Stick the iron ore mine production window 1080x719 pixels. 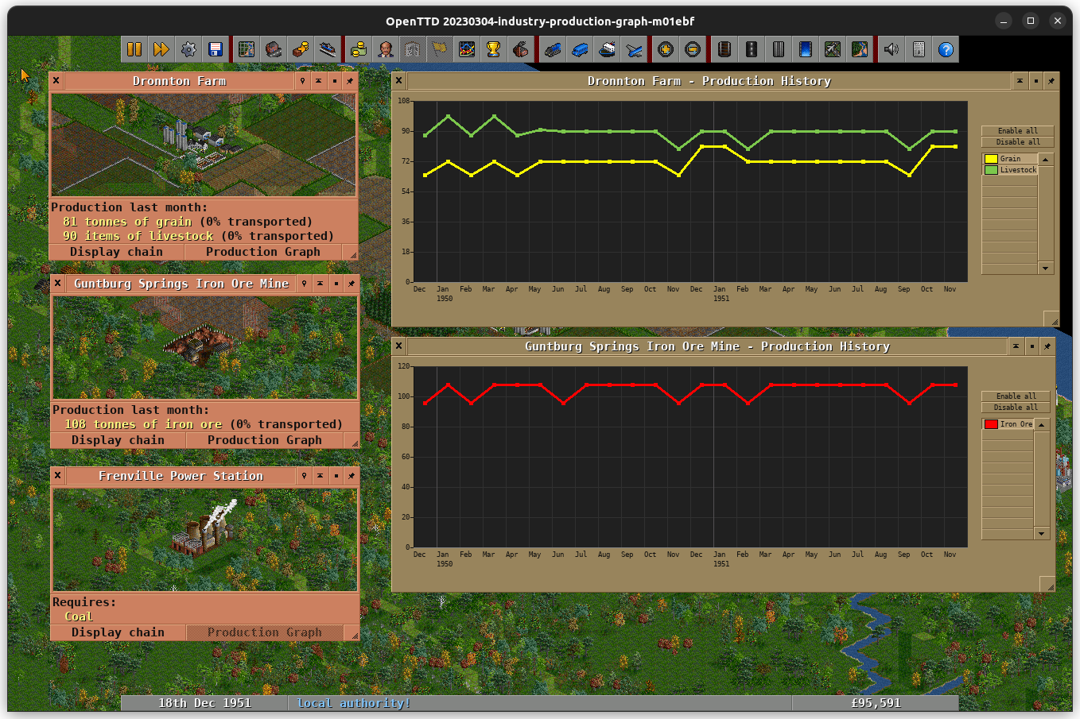click(x=1047, y=346)
